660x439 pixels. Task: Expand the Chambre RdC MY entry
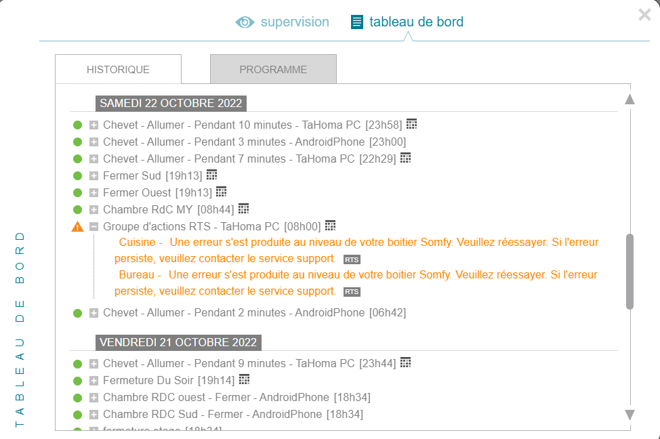[94, 210]
